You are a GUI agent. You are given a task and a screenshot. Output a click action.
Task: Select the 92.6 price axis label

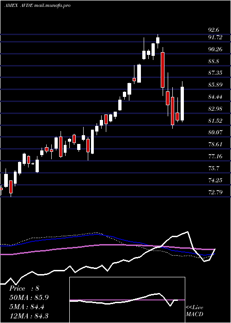coord(213,30)
